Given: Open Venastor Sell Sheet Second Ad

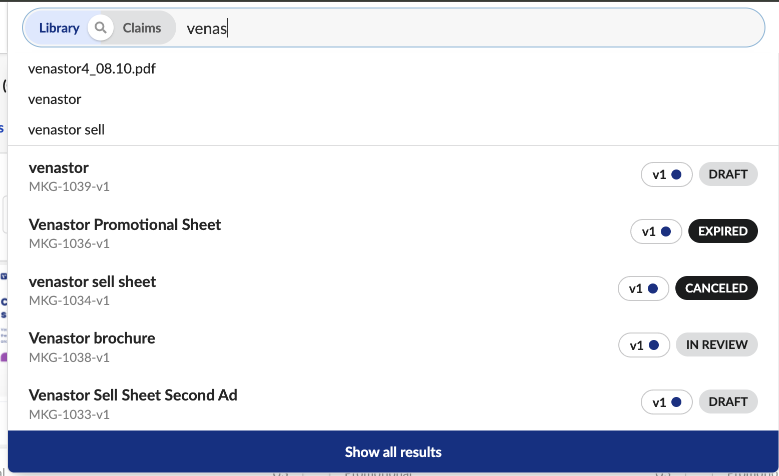Looking at the screenshot, I should pyautogui.click(x=393, y=403).
